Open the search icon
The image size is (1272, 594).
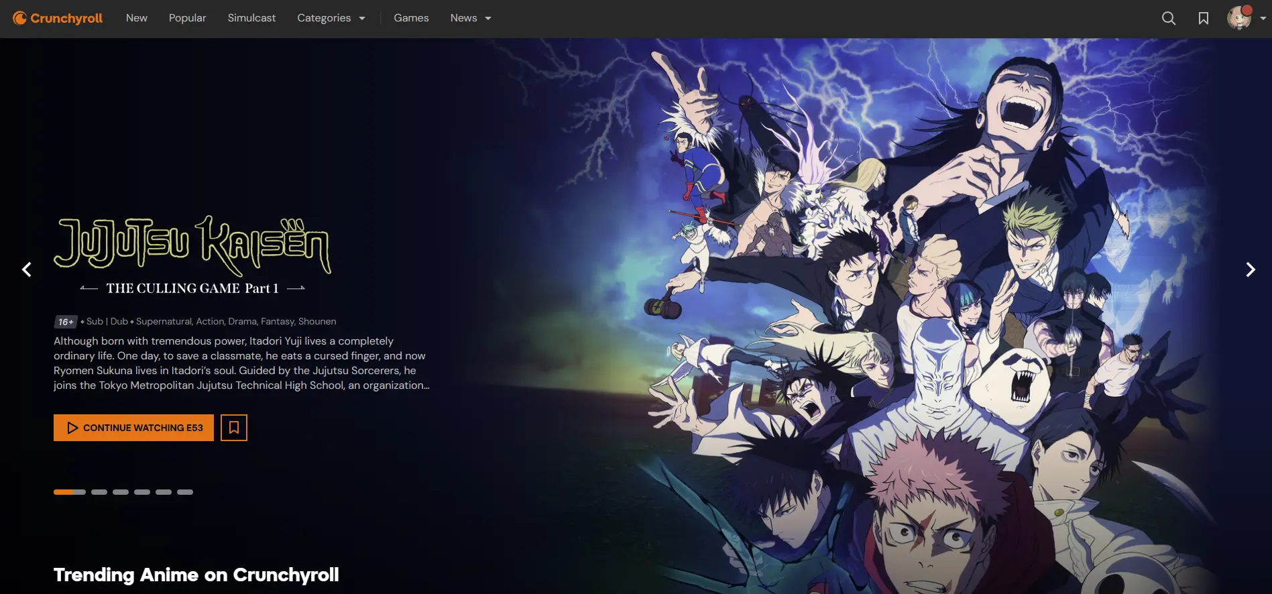click(x=1169, y=18)
